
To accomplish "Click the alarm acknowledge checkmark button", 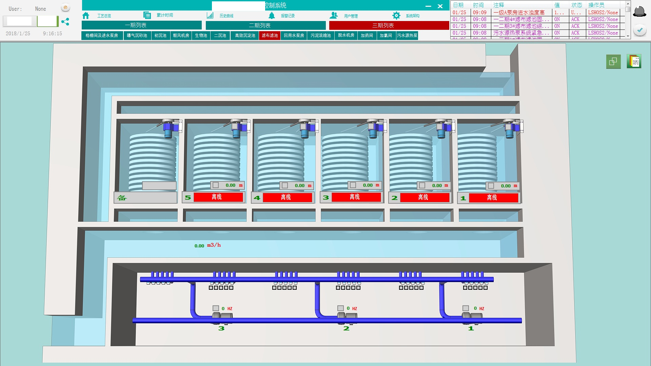I will coord(639,30).
